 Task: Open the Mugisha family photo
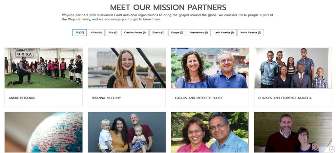point(293,68)
